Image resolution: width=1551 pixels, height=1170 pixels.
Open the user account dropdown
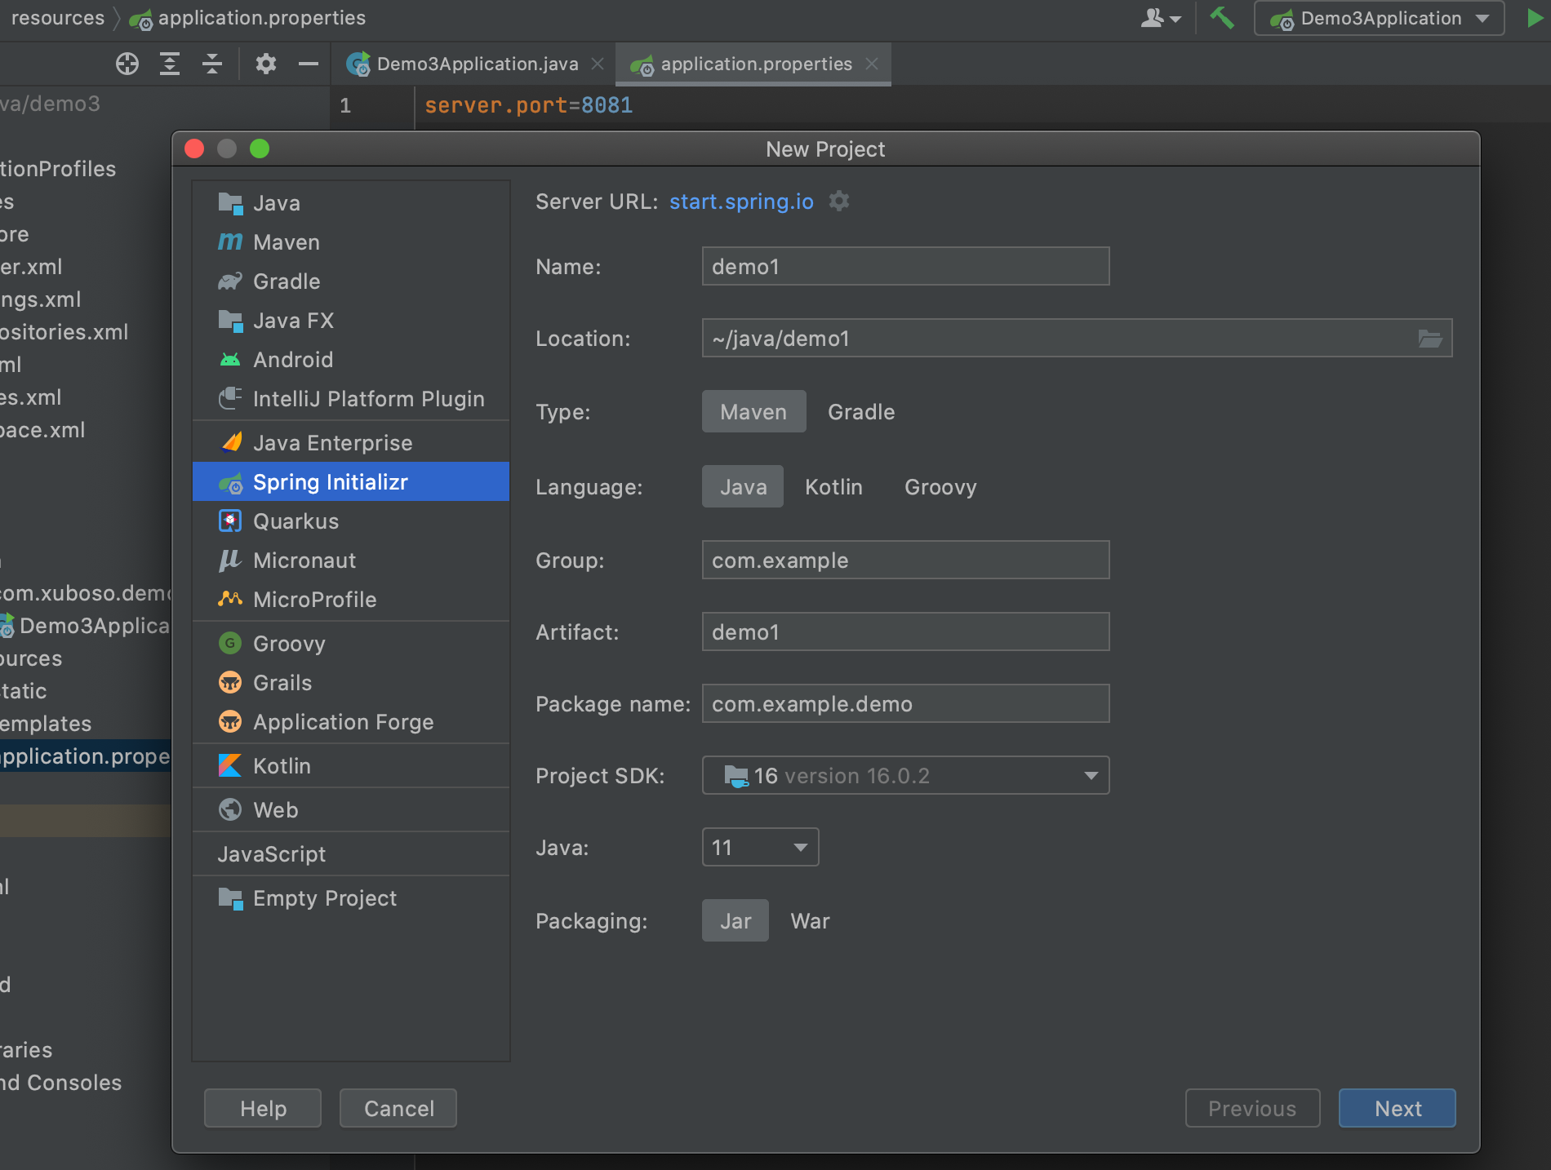point(1161,18)
